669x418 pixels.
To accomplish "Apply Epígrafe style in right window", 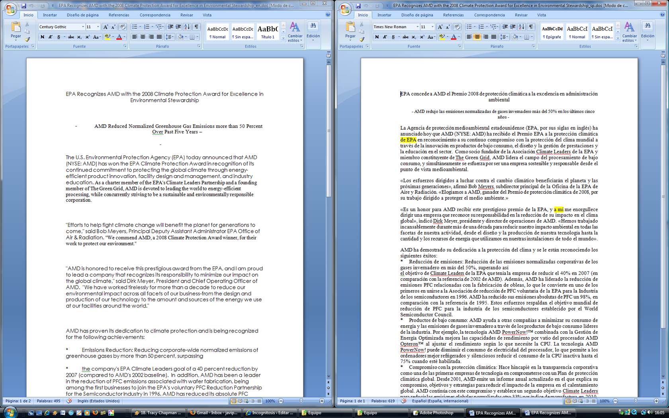I will pos(552,32).
